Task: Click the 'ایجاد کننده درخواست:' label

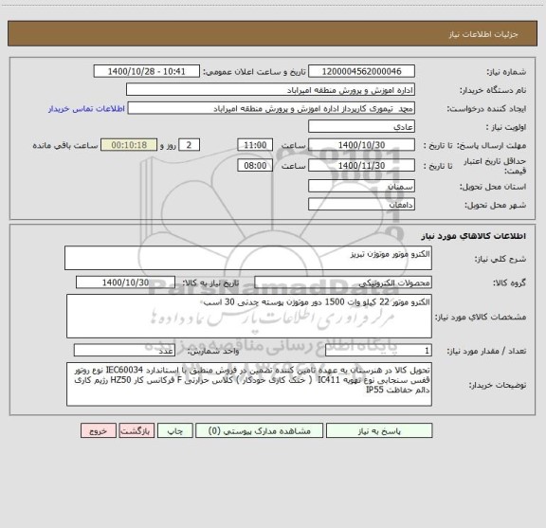Action: click(x=486, y=109)
